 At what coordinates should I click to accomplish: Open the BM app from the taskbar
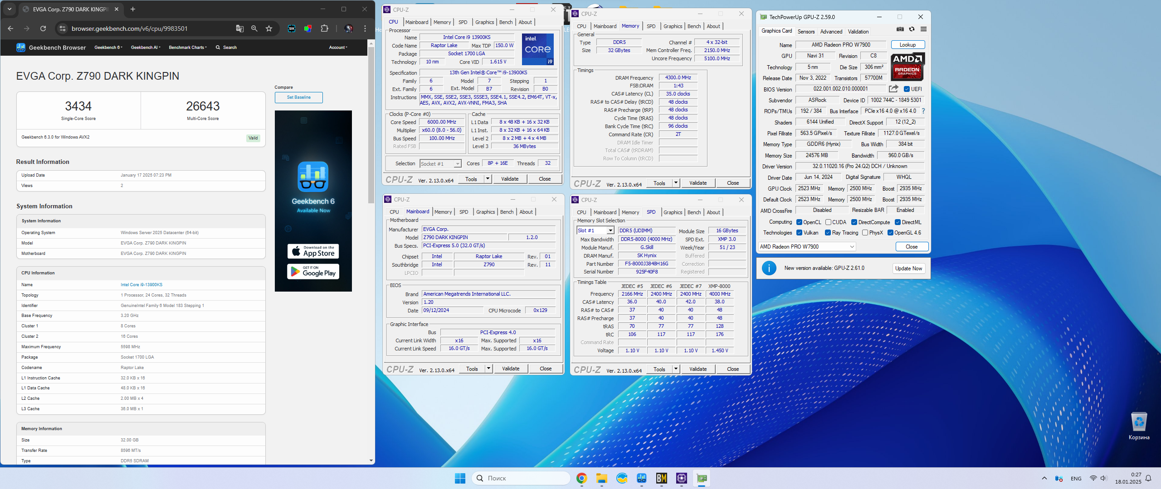[x=662, y=478]
